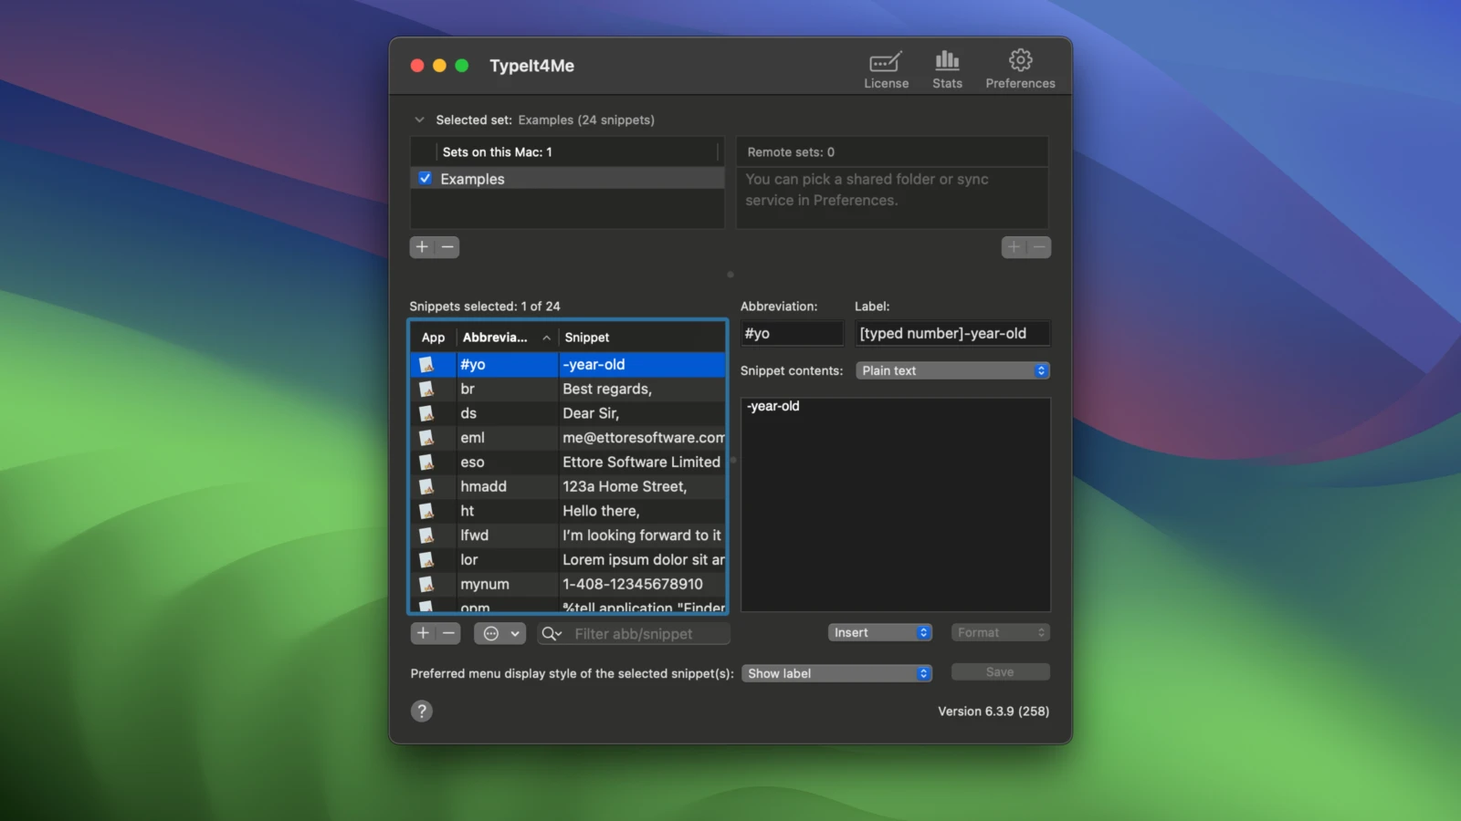The width and height of the screenshot is (1461, 821).
Task: Open the Insert popup menu
Action: pyautogui.click(x=879, y=633)
